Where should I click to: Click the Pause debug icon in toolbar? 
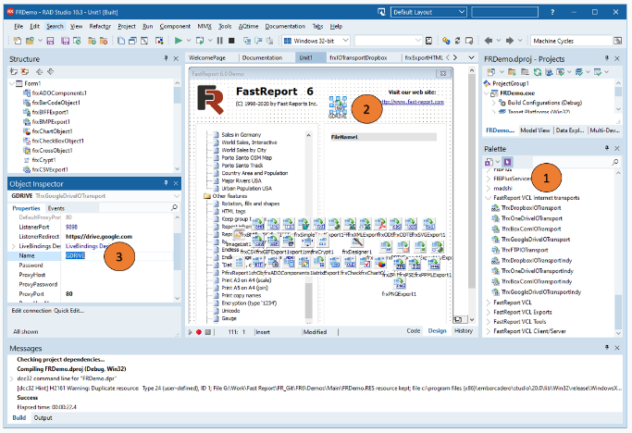tap(219, 41)
